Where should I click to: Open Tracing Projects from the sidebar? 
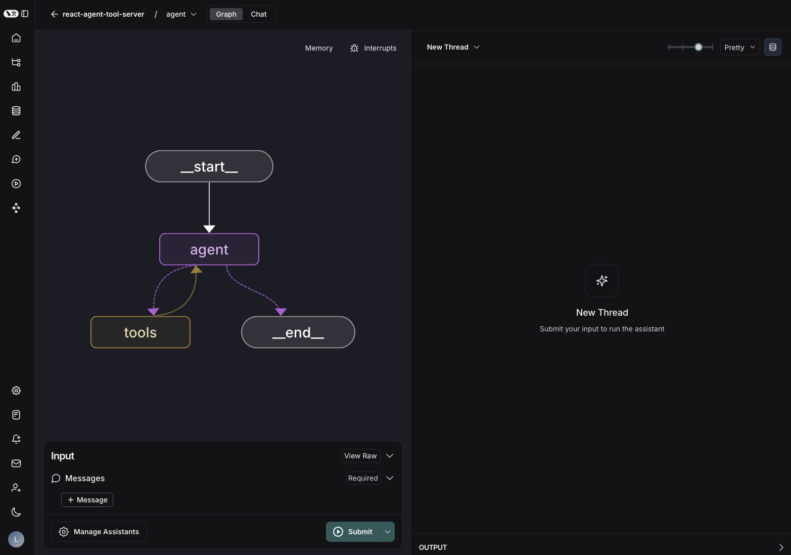point(16,62)
